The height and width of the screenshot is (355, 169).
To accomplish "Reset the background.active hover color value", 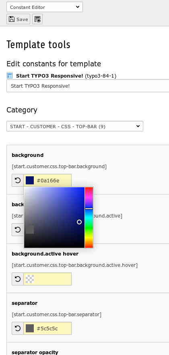I will (18, 279).
